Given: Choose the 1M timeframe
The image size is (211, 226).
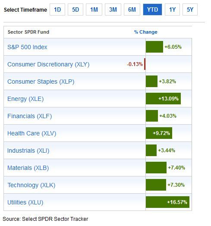Looking at the screenshot, I should pos(94,9).
